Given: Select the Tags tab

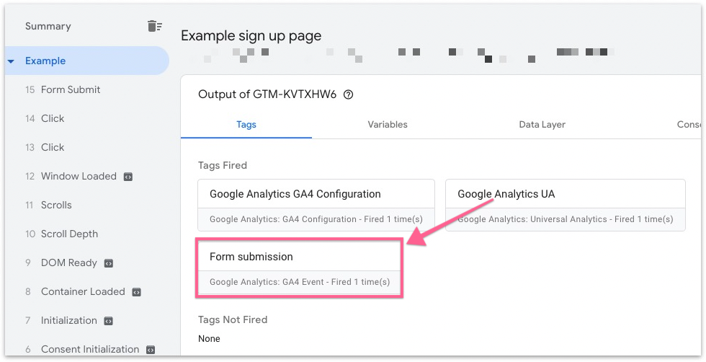Looking at the screenshot, I should click(x=246, y=125).
